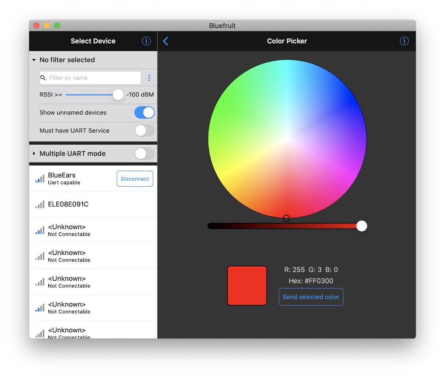Expand the Multiple UART mode section
Screen dimensions: 445x377
point(34,154)
